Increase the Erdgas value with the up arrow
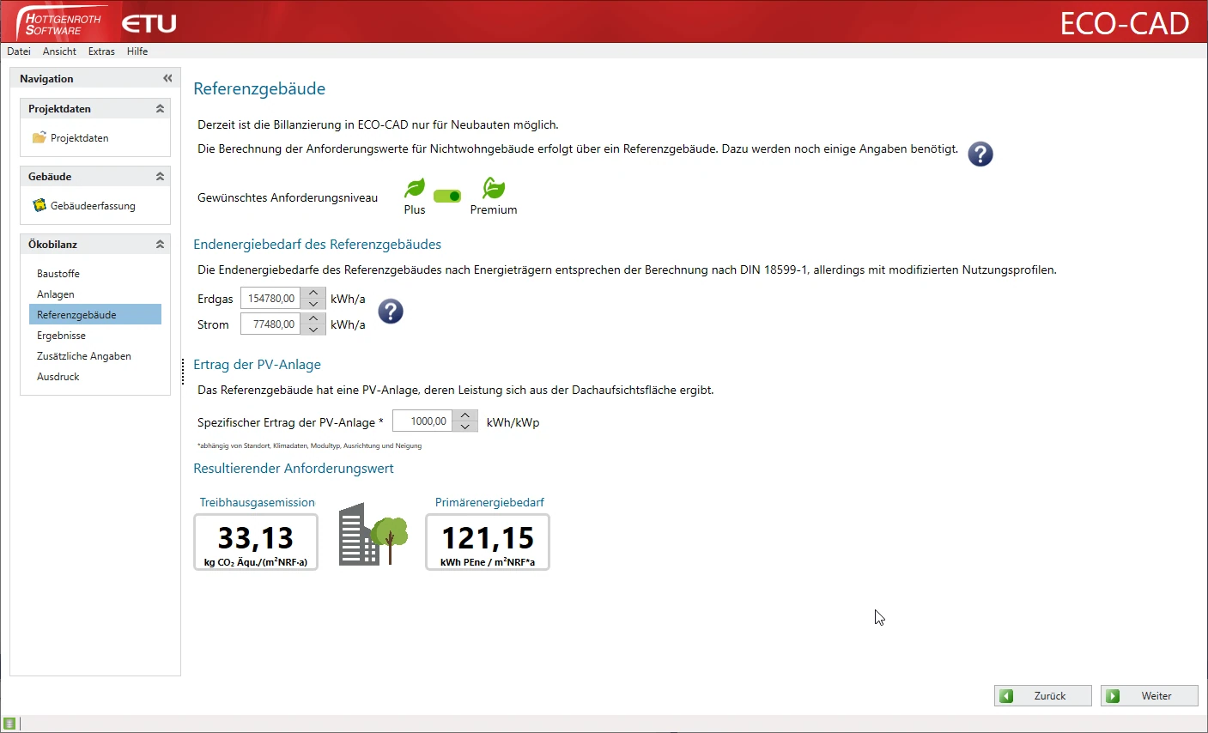The height and width of the screenshot is (733, 1208). pos(313,293)
